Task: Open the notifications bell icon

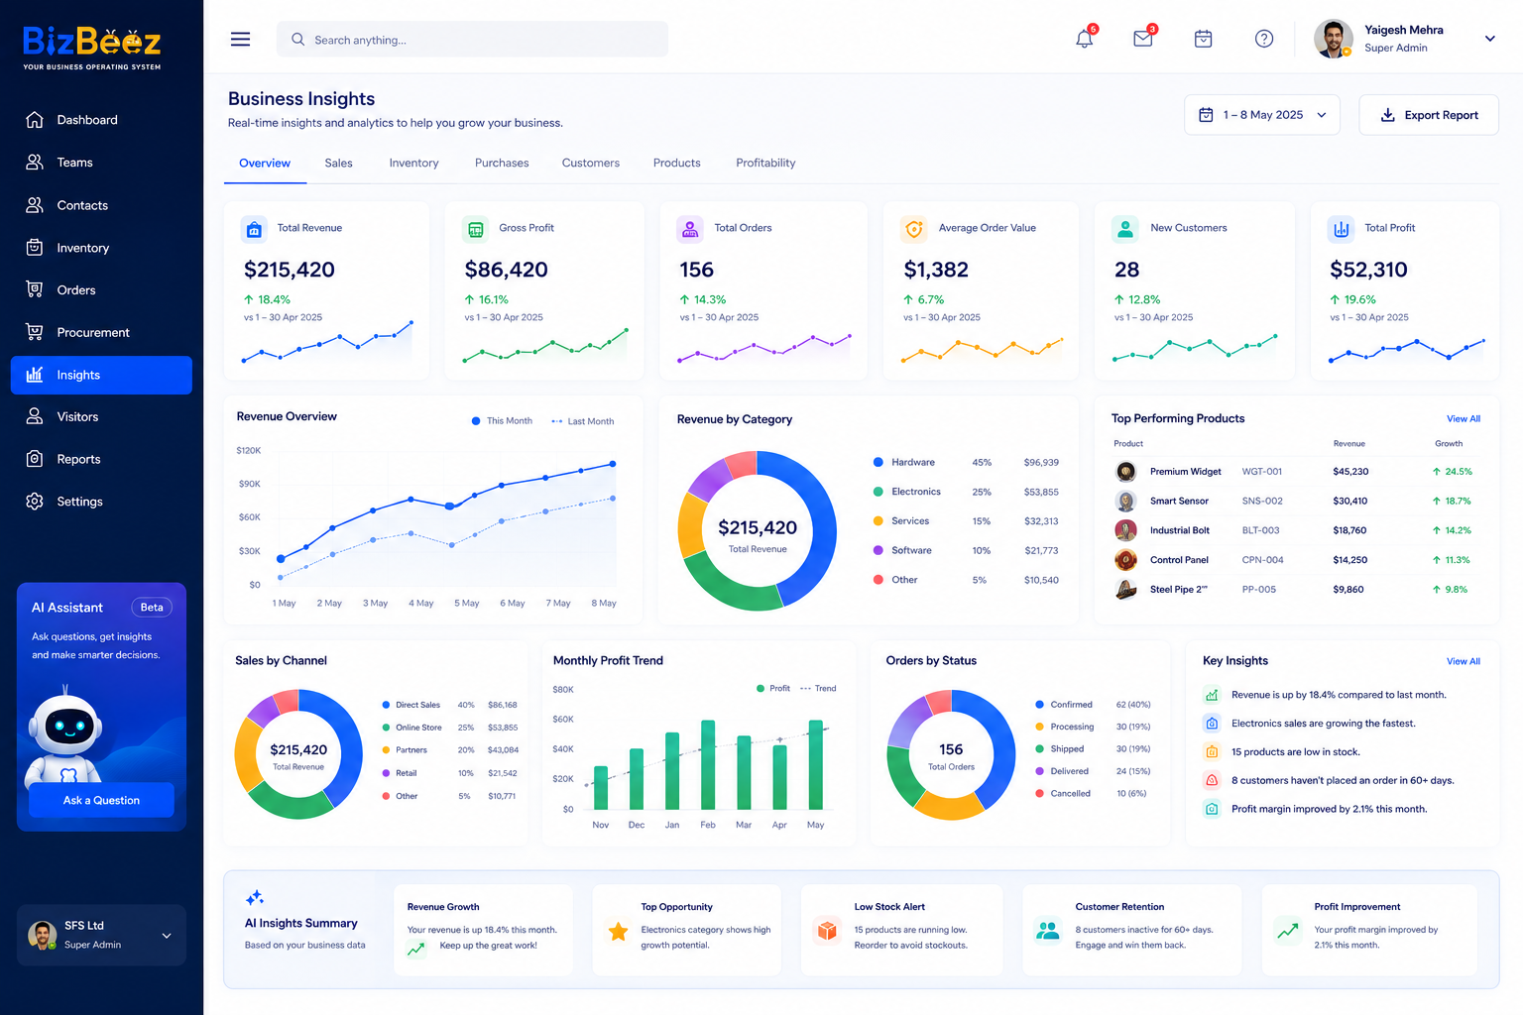Action: pos(1085,39)
